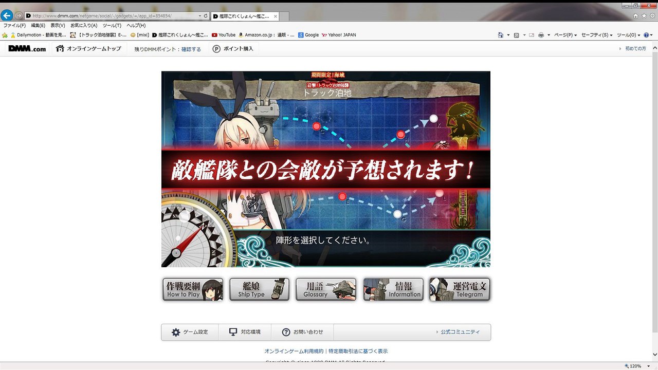Open the [mixi] bookmark
This screenshot has width=658, height=370.
click(x=140, y=35)
